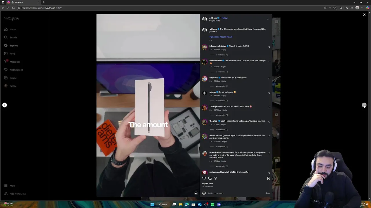Expand the single reply under imaaduuddin's comment
This screenshot has height=208, width=371.
[x=222, y=72]
